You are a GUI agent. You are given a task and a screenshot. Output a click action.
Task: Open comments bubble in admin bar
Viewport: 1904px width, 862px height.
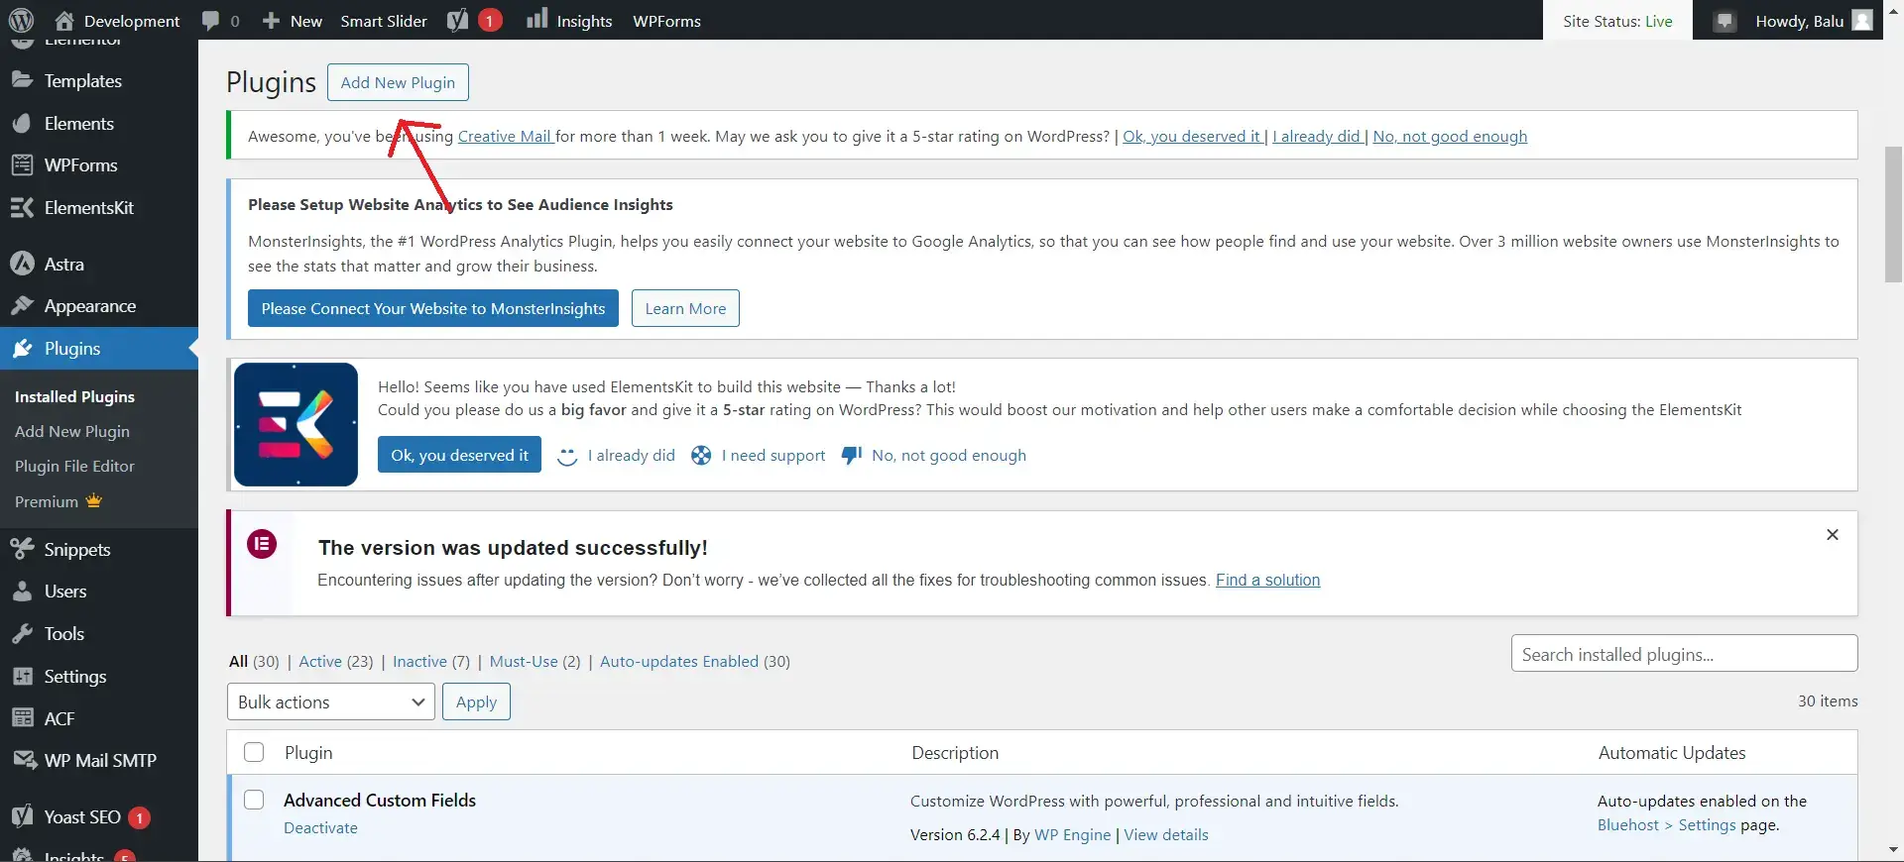pyautogui.click(x=210, y=21)
